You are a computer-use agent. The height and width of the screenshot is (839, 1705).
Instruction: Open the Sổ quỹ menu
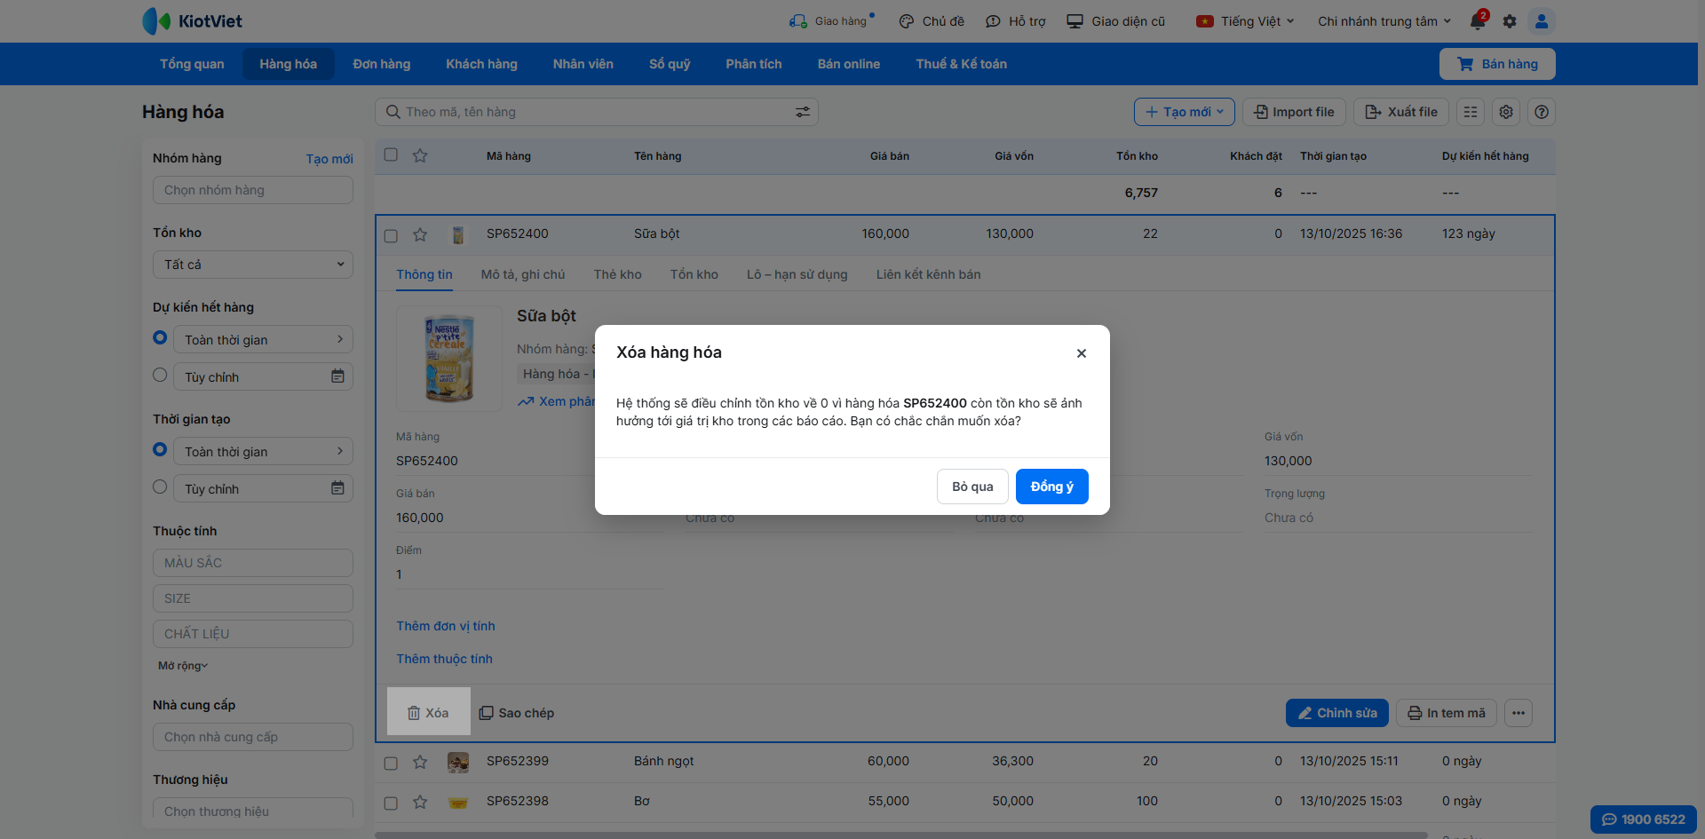(x=670, y=64)
